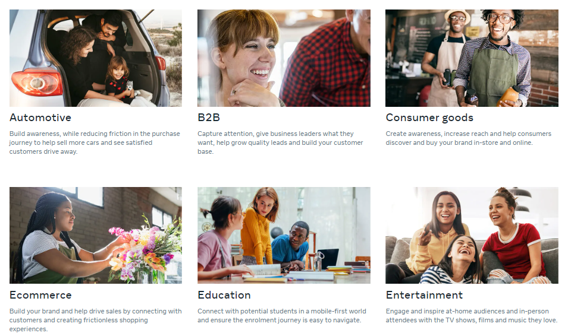Go to the B2B heading
The width and height of the screenshot is (568, 336).
click(x=209, y=118)
